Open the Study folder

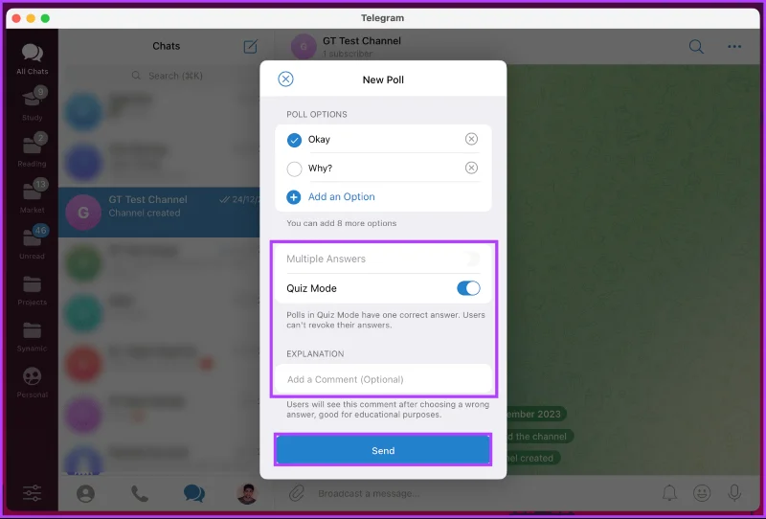[33, 103]
